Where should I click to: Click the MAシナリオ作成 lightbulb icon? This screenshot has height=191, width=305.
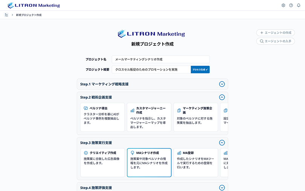click(x=133, y=153)
